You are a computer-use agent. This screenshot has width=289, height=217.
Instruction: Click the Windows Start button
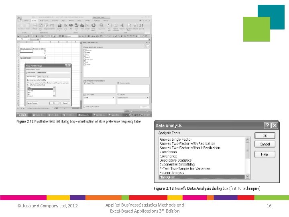(22, 115)
